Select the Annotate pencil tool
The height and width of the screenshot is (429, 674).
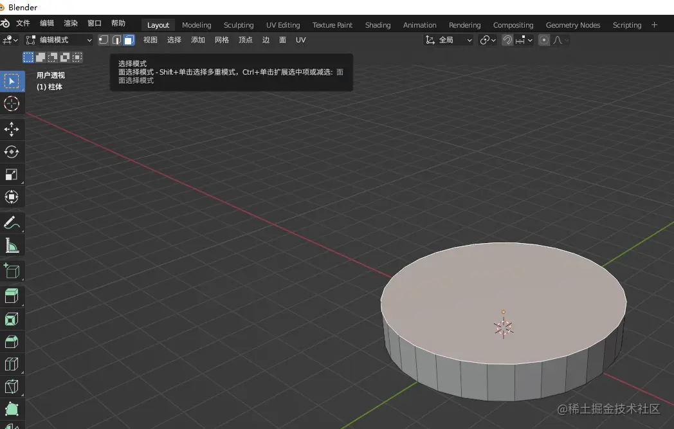pyautogui.click(x=12, y=223)
